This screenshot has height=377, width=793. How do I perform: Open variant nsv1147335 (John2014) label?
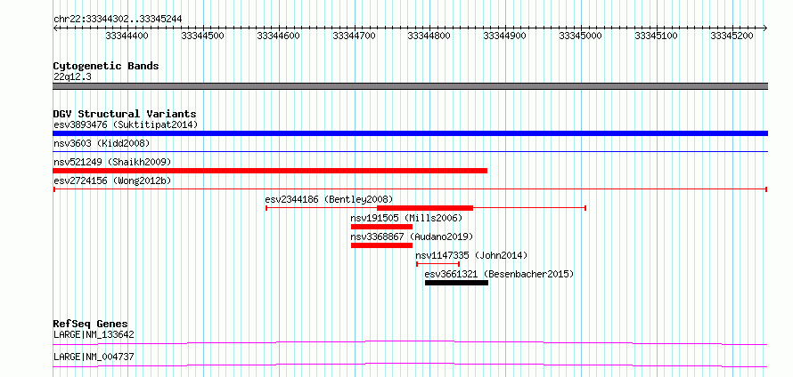click(471, 255)
